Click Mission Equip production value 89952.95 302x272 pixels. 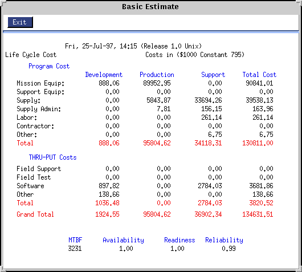click(x=157, y=83)
